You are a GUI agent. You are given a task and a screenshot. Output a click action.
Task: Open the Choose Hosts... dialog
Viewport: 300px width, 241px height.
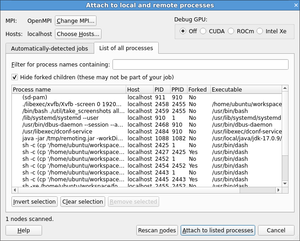[x=78, y=34]
